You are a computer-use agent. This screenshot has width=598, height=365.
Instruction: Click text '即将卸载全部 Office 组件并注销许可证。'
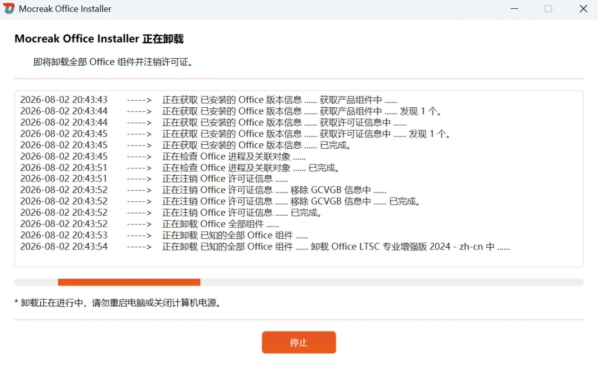click(115, 62)
